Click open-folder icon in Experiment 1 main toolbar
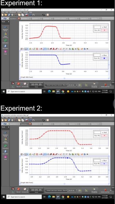The height and width of the screenshot is (204, 115). pyautogui.click(x=6, y=15)
